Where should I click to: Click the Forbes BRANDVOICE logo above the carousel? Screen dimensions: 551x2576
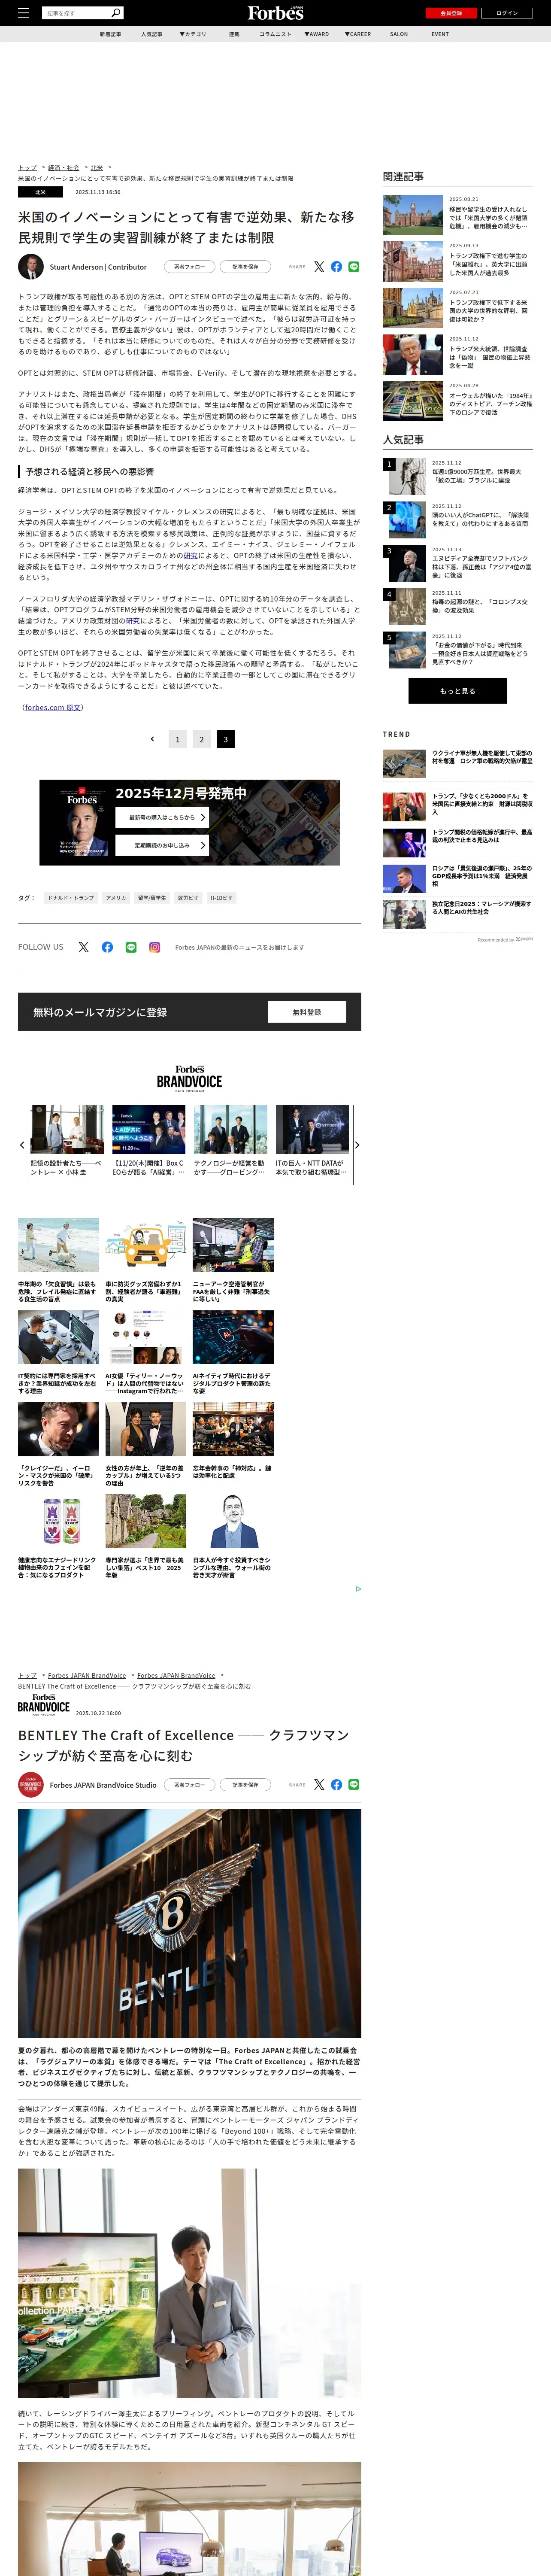pyautogui.click(x=189, y=1078)
